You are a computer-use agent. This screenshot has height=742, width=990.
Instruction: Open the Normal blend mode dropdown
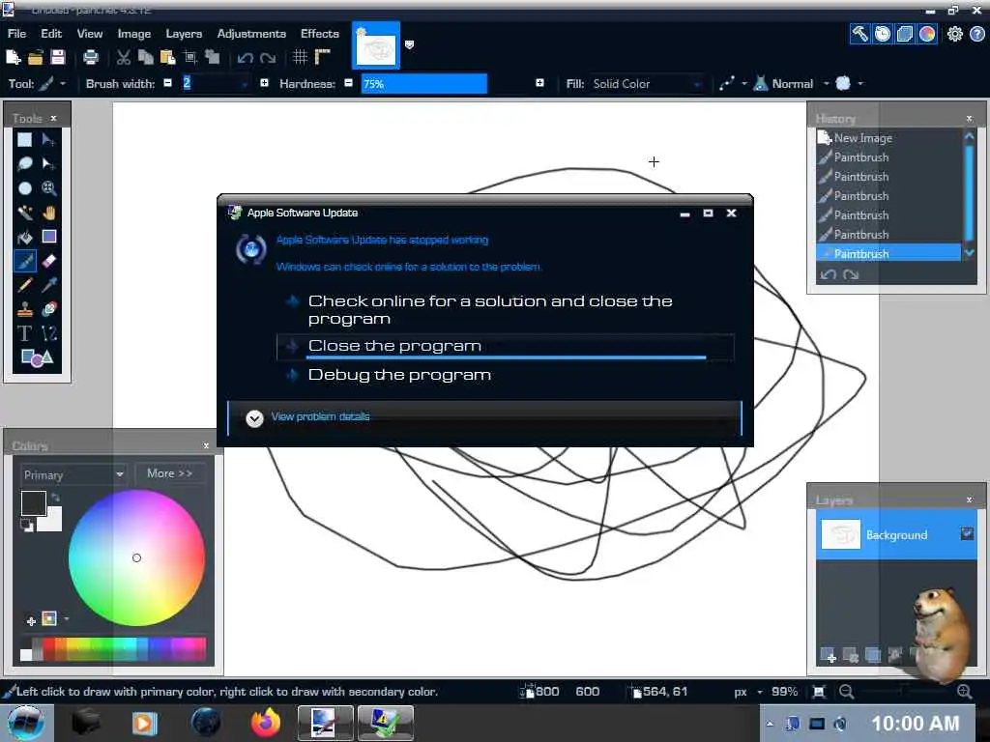(826, 83)
